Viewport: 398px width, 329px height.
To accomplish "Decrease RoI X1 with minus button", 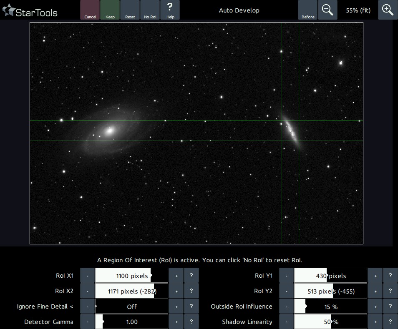I will 87,276.
